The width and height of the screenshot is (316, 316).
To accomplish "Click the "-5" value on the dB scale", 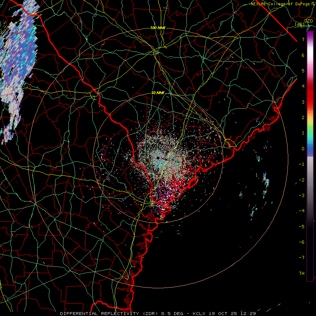I will [x=302, y=227].
